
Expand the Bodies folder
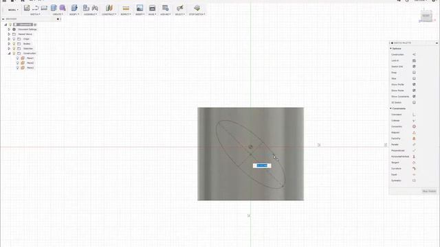coord(9,44)
